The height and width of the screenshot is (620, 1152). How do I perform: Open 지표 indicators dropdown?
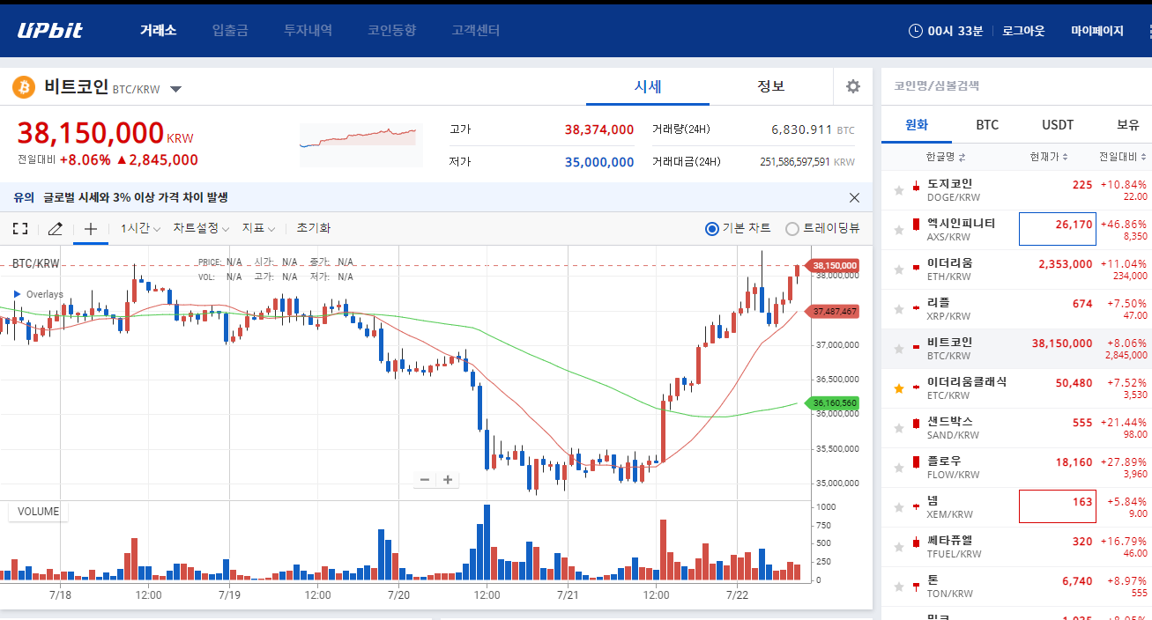258,228
